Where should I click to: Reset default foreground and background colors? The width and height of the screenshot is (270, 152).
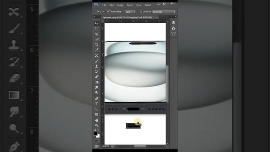click(94, 130)
